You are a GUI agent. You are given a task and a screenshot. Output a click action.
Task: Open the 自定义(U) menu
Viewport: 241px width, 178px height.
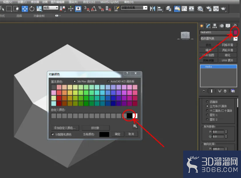89,2
